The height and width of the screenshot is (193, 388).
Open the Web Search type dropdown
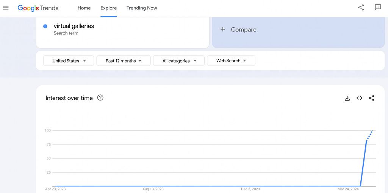[231, 61]
